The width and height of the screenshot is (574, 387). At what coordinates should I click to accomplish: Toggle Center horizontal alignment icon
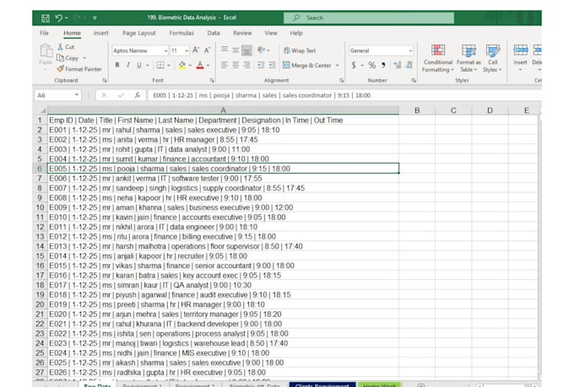point(236,65)
